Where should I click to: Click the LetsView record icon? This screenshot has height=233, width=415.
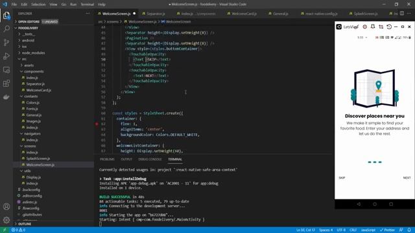(x=364, y=27)
